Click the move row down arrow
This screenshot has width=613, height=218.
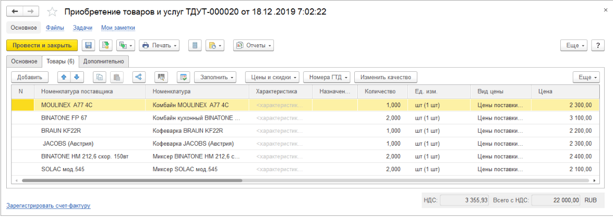76,77
